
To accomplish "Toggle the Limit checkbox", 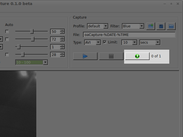I will click(x=105, y=42).
